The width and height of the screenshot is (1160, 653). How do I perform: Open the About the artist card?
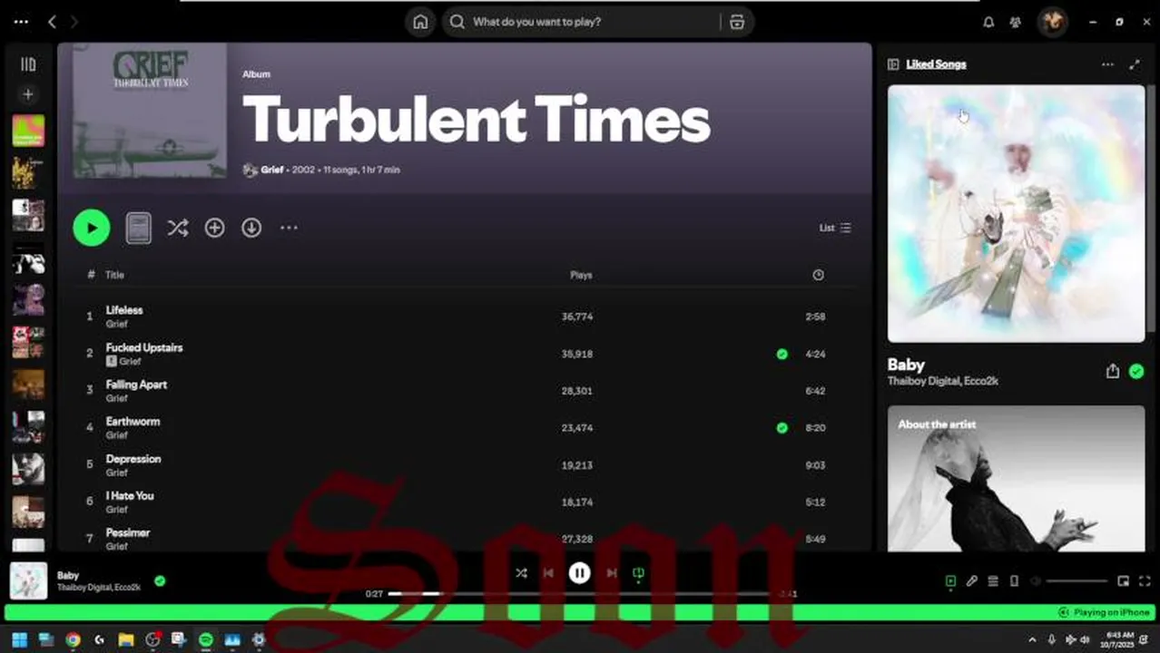(1016, 479)
